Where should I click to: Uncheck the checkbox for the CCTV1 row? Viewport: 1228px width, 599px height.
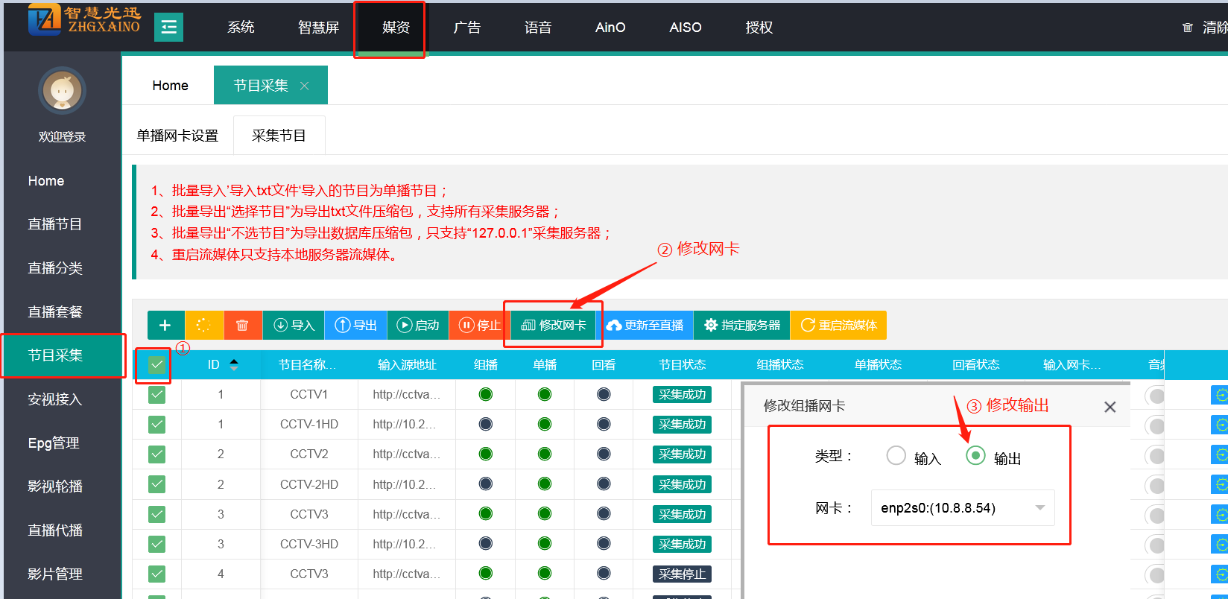[156, 395]
